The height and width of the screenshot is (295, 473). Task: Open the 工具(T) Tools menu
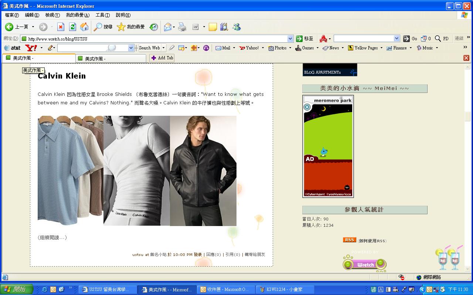click(102, 15)
